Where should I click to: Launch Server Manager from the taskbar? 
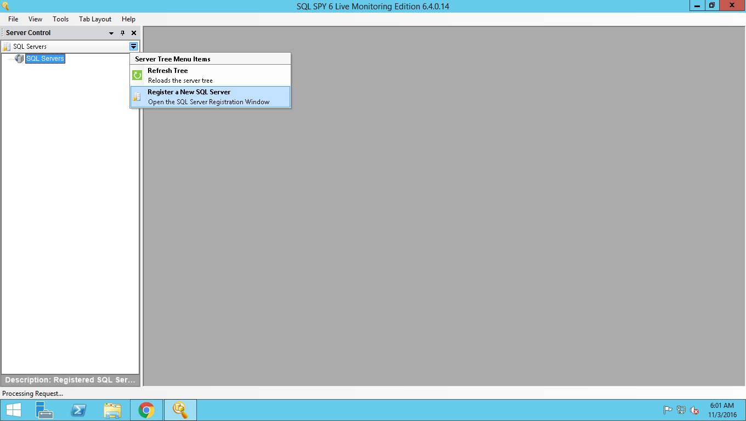(44, 410)
